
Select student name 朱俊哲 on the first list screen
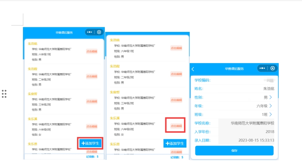click(33, 93)
